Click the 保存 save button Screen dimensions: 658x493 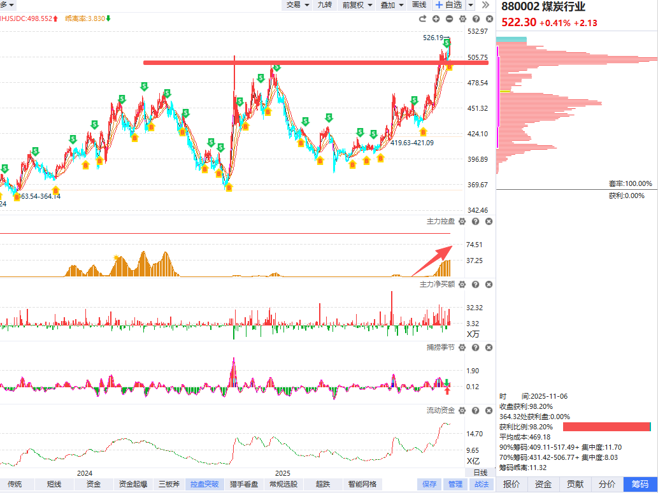pos(429,484)
